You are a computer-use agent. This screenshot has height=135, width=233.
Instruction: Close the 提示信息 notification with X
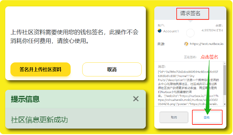(136, 99)
